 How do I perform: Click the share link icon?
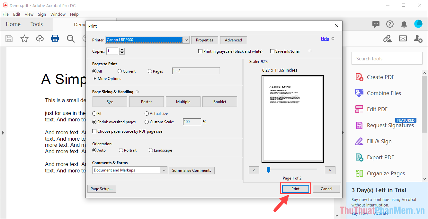pyautogui.click(x=388, y=39)
